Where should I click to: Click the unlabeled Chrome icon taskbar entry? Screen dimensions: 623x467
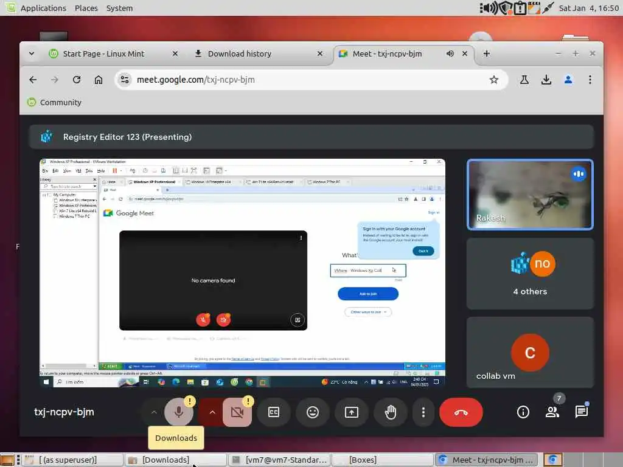pos(552,460)
